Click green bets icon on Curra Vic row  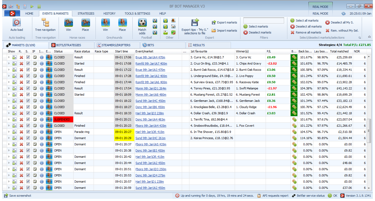point(294,57)
